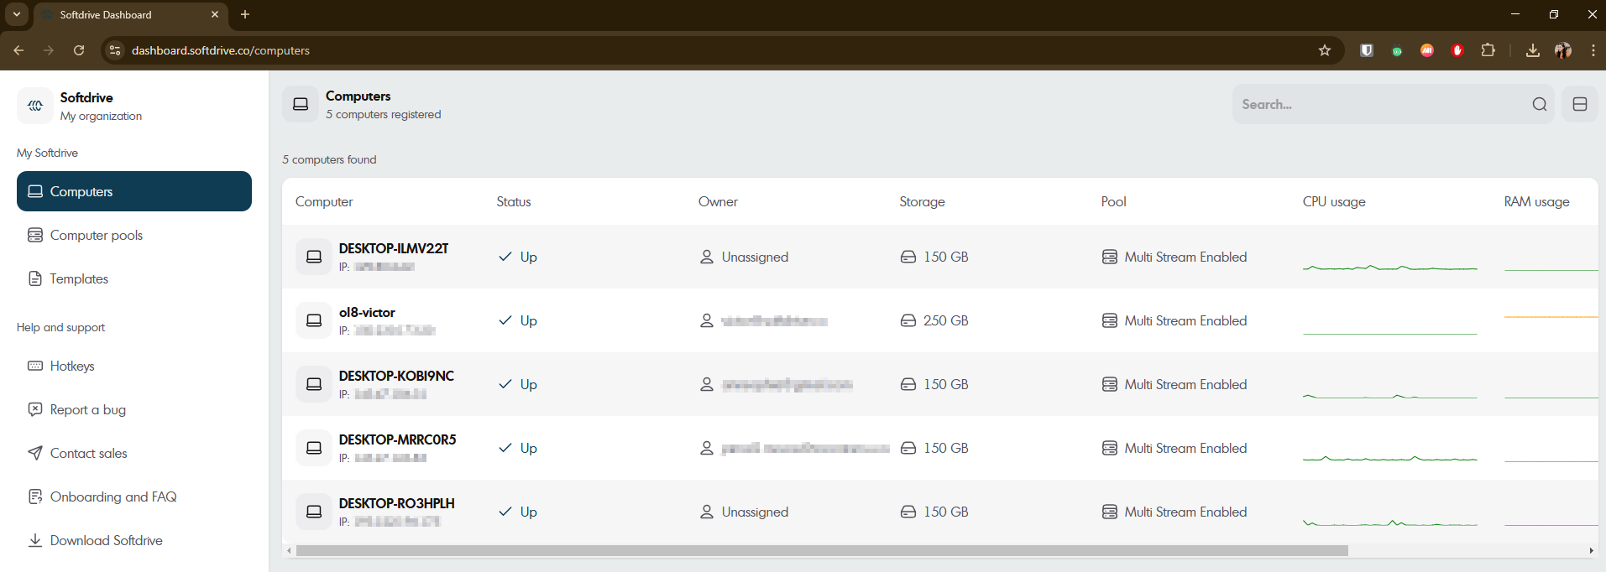Open the Hotkeys help page
This screenshot has width=1606, height=572.
[x=134, y=366]
